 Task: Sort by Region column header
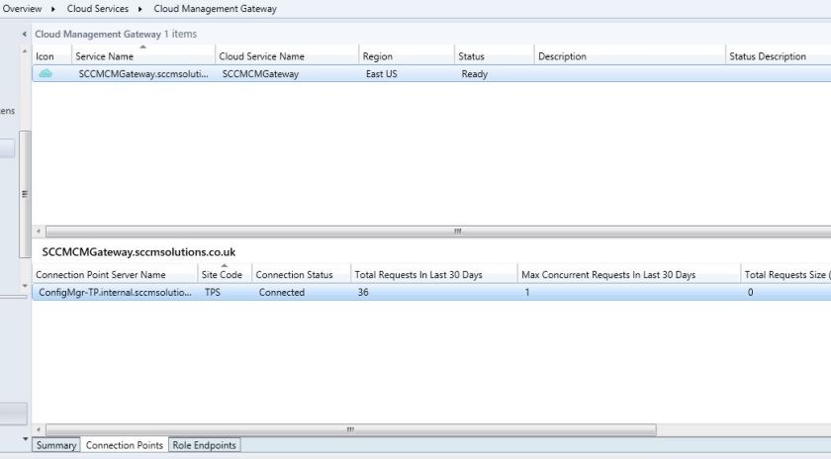pos(407,56)
